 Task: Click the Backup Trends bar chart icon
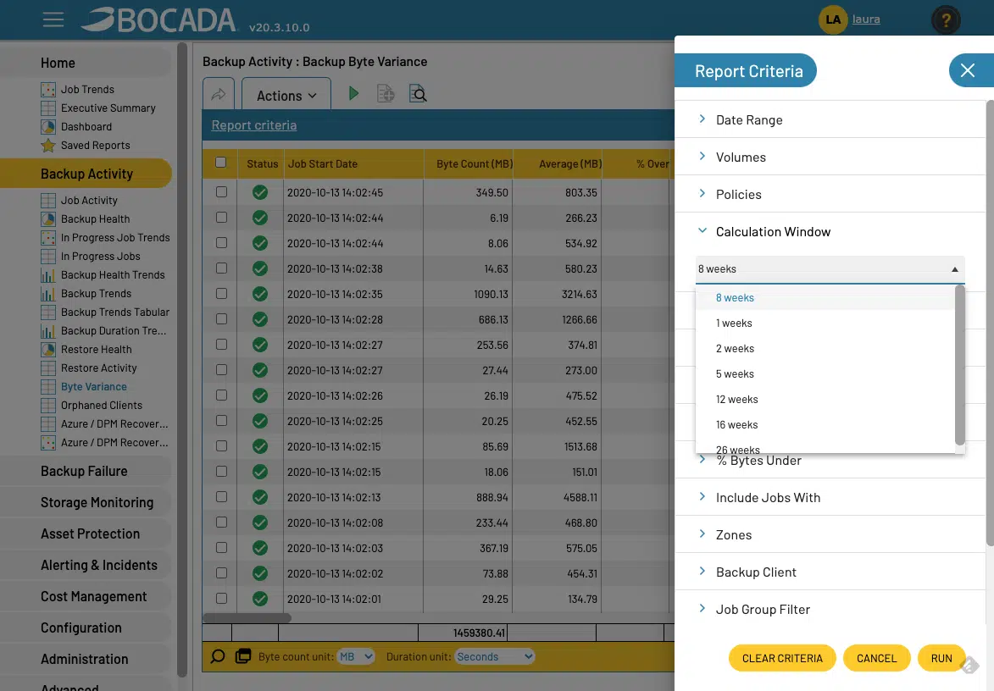[48, 293]
